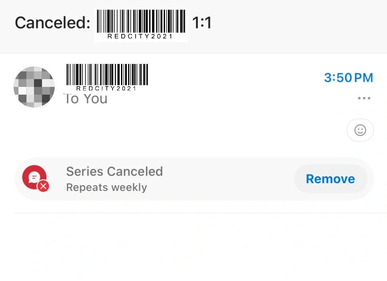
Task: Click the barcode in the subject header
Action: click(141, 21)
